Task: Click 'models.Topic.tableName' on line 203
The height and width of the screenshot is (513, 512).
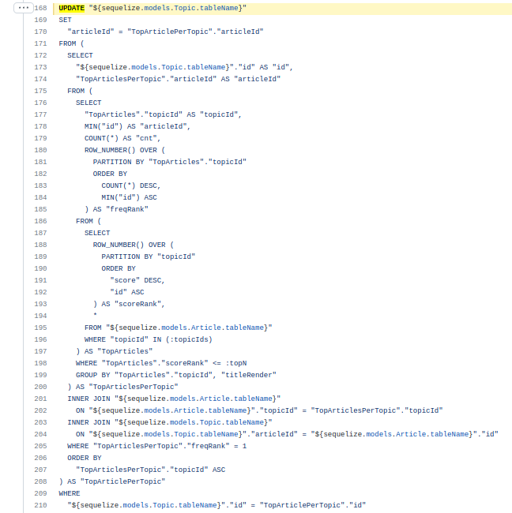Action: point(216,422)
